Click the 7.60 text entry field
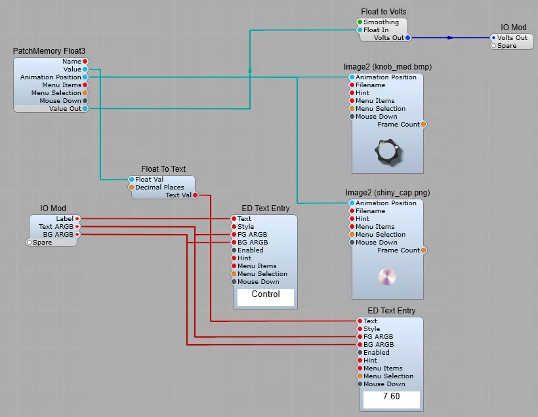This screenshot has height=417, width=538. coord(391,397)
